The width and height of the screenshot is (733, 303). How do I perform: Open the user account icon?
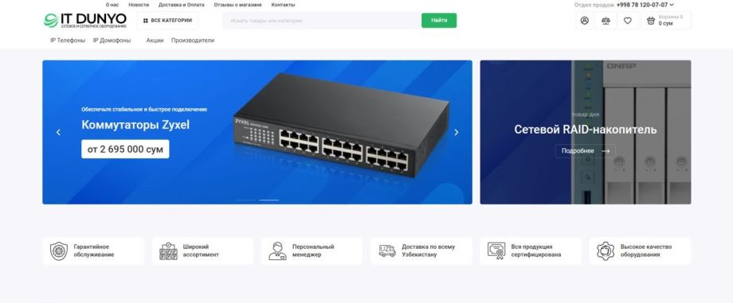click(584, 21)
